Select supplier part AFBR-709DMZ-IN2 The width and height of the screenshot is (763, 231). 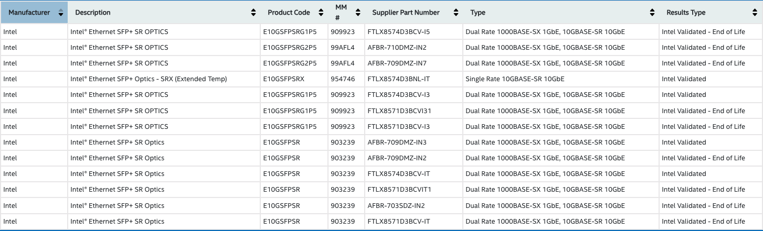click(397, 158)
